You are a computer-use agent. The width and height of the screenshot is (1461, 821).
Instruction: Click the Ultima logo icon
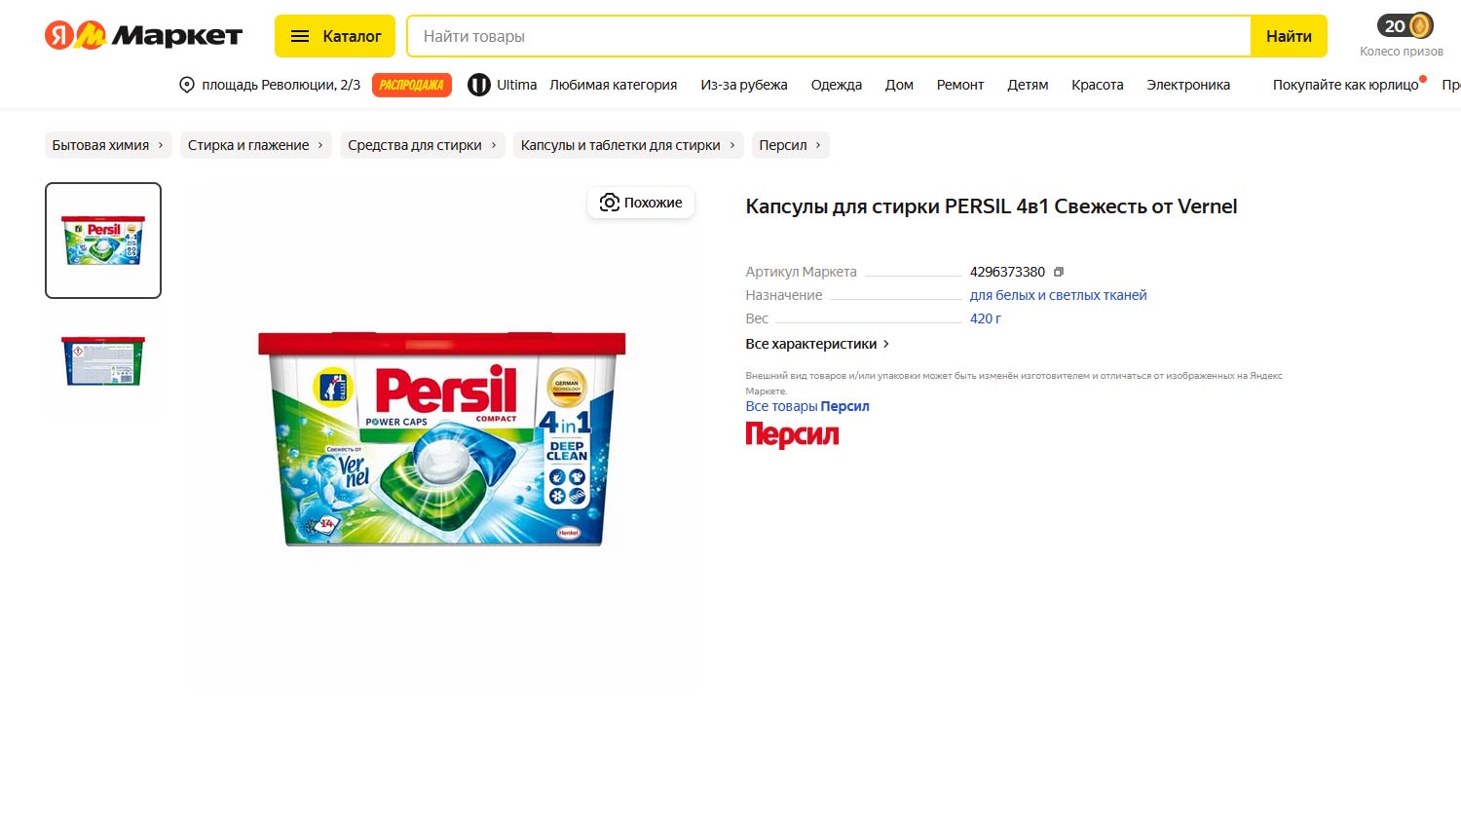point(478,85)
